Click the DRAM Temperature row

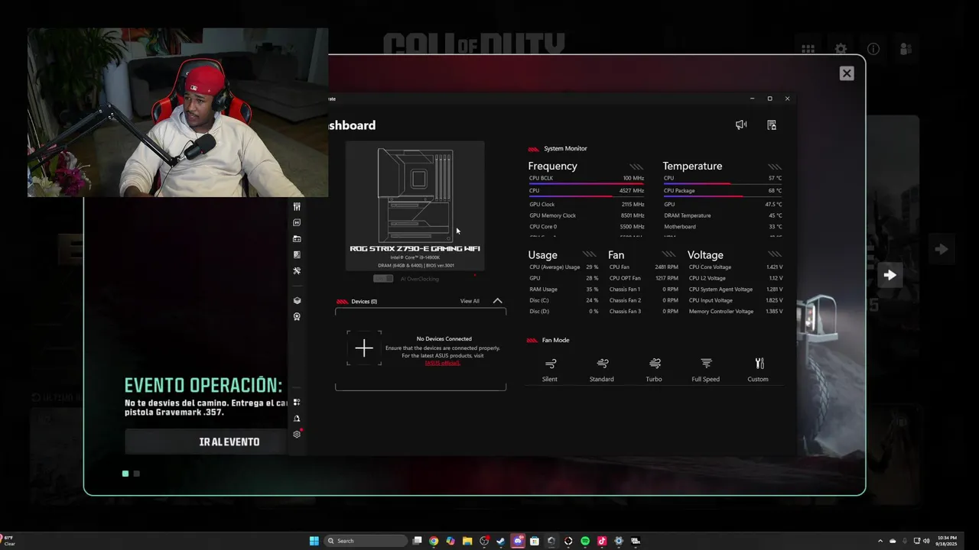(x=723, y=215)
